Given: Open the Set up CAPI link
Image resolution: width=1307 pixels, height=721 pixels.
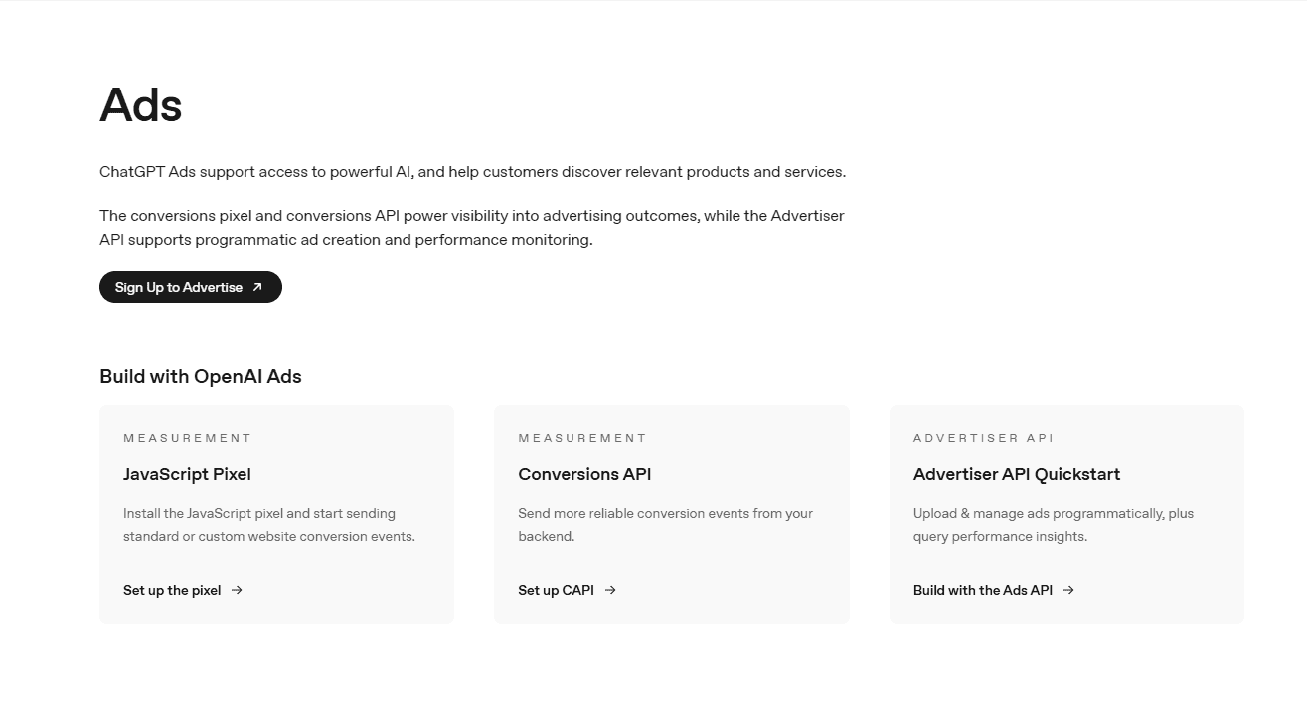Looking at the screenshot, I should pos(568,590).
